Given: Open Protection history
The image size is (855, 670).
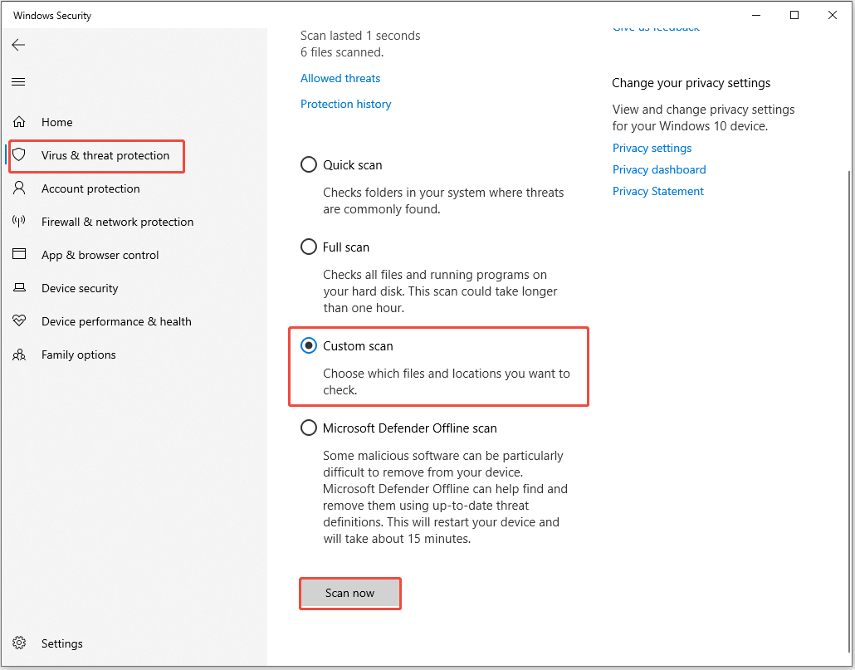Looking at the screenshot, I should (x=345, y=103).
